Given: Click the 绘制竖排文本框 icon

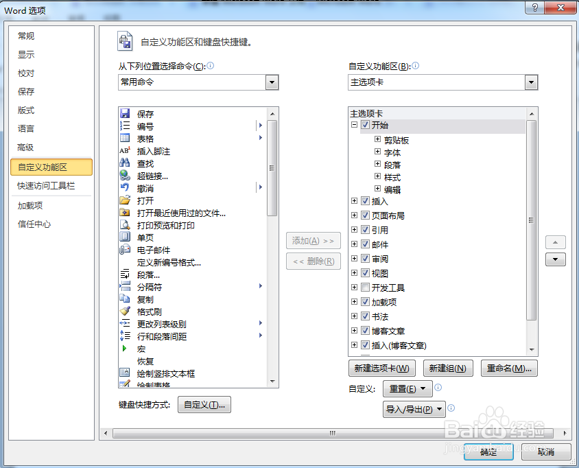Looking at the screenshot, I should click(125, 373).
